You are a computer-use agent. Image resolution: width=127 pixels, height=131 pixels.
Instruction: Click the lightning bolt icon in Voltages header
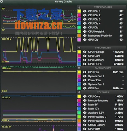pos(79,92)
